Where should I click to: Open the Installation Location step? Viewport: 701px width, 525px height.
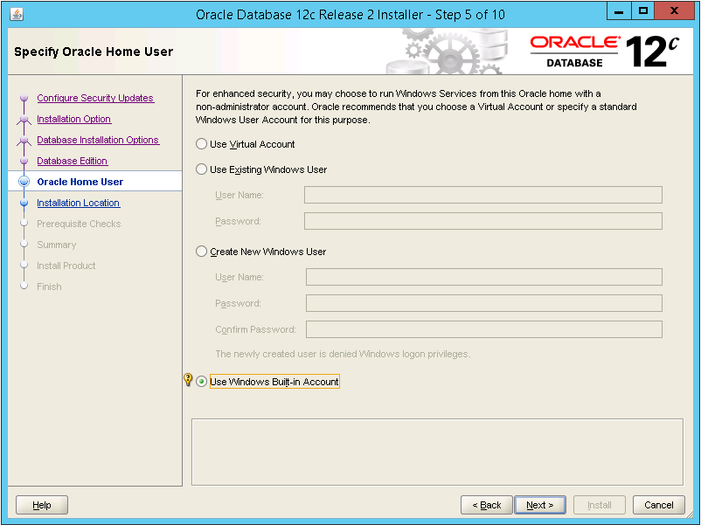(78, 203)
